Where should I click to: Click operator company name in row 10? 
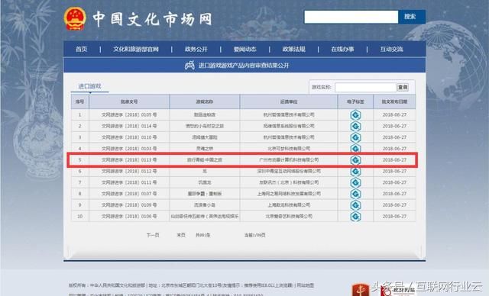click(x=289, y=216)
